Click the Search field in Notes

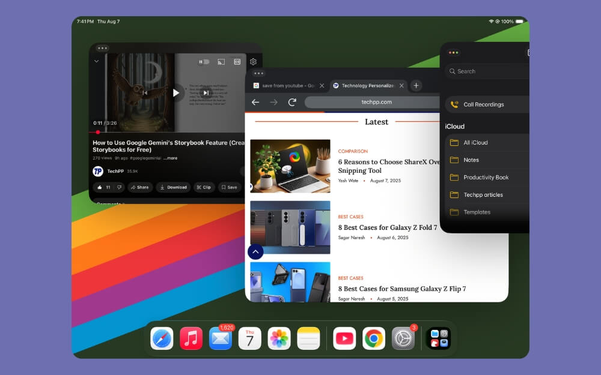(x=487, y=71)
